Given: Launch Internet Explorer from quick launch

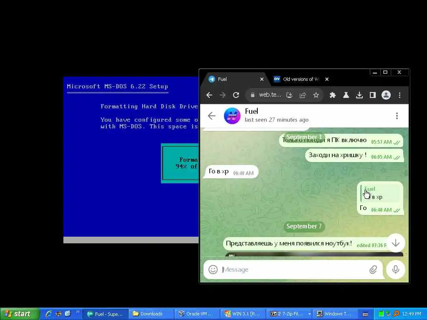Looking at the screenshot, I should [x=49, y=314].
